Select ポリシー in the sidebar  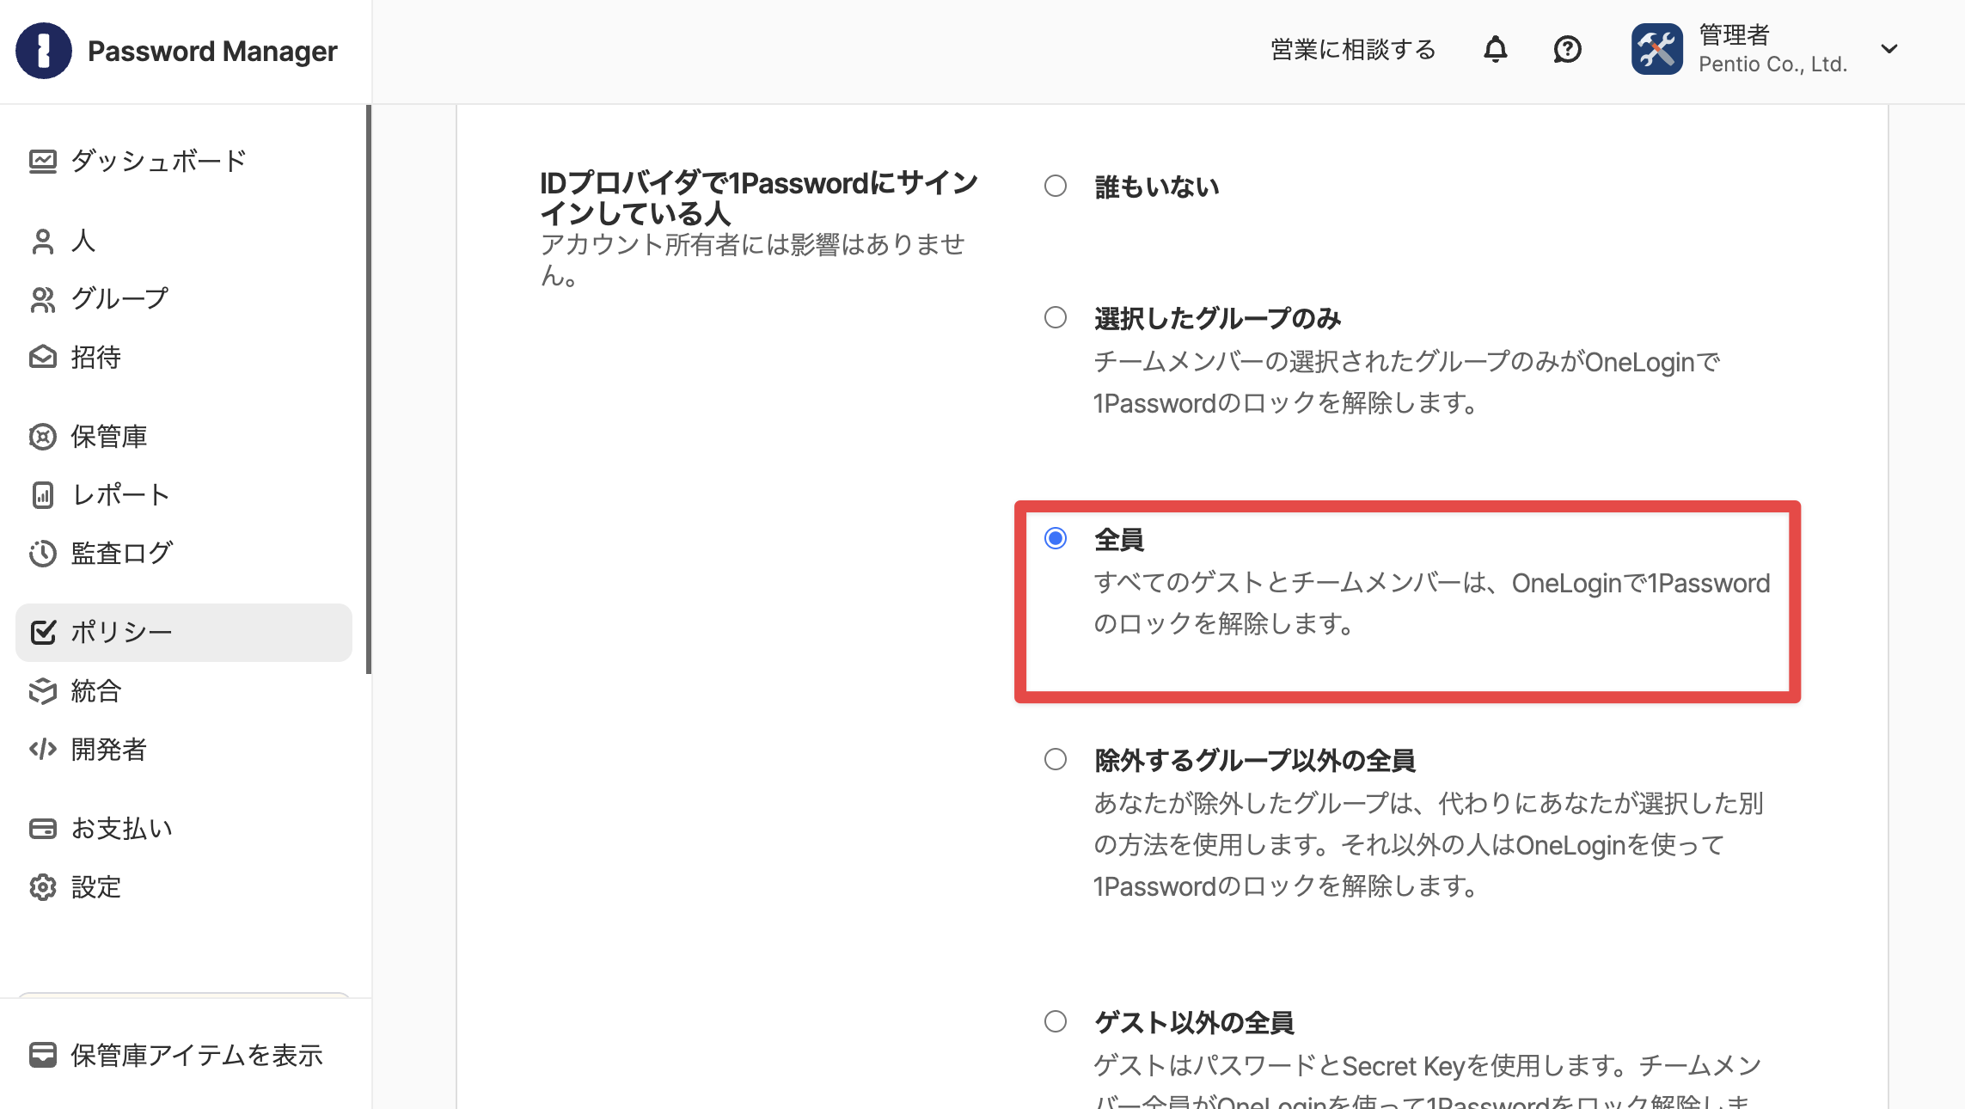pos(184,633)
